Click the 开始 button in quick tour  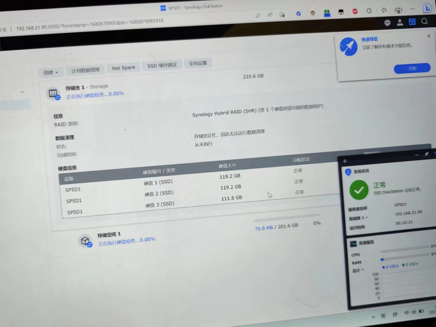(x=412, y=68)
